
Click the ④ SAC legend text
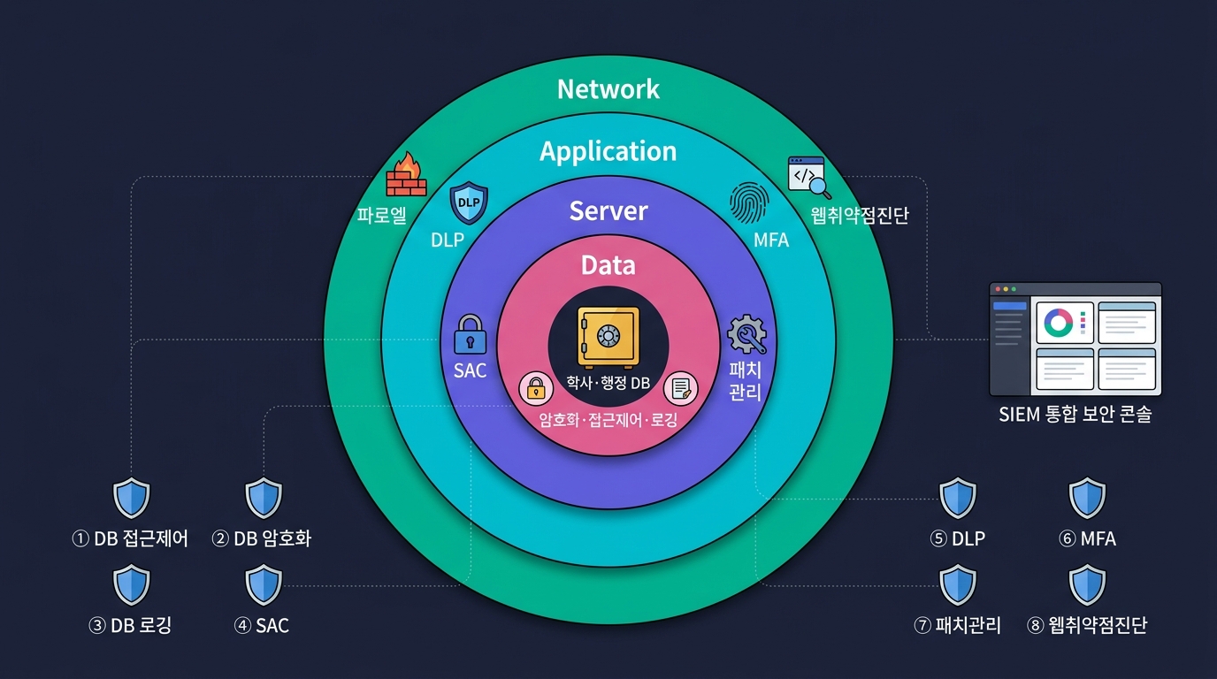tap(262, 626)
